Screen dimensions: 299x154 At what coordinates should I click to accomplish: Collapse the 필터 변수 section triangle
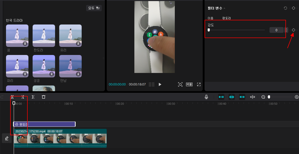[224, 8]
